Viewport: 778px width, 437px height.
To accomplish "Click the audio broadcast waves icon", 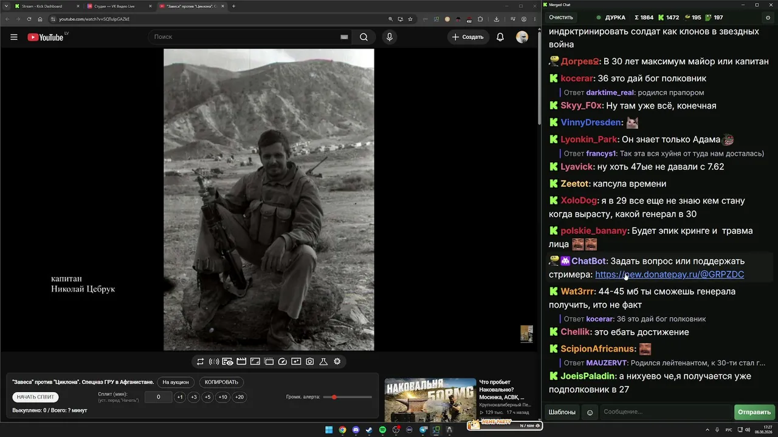I will coord(214,362).
